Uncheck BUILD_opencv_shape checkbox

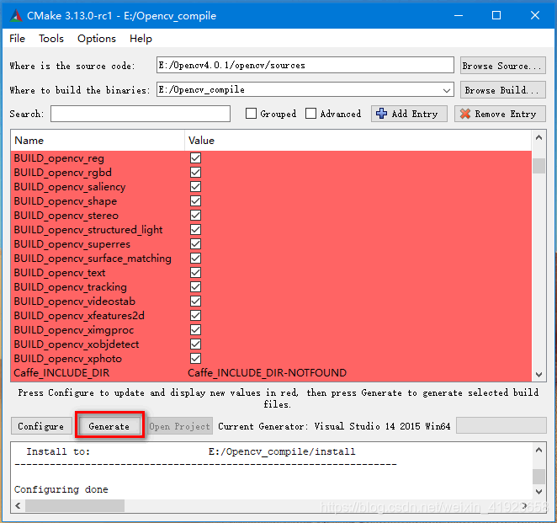[x=195, y=201]
